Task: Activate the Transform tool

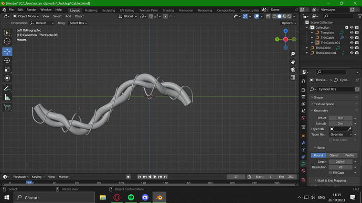Action: (x=7, y=78)
